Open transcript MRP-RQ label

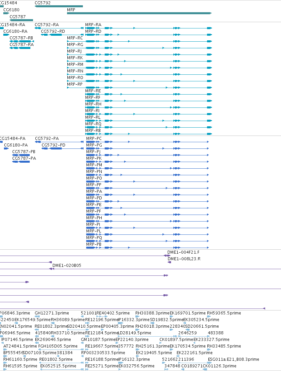click(93, 124)
